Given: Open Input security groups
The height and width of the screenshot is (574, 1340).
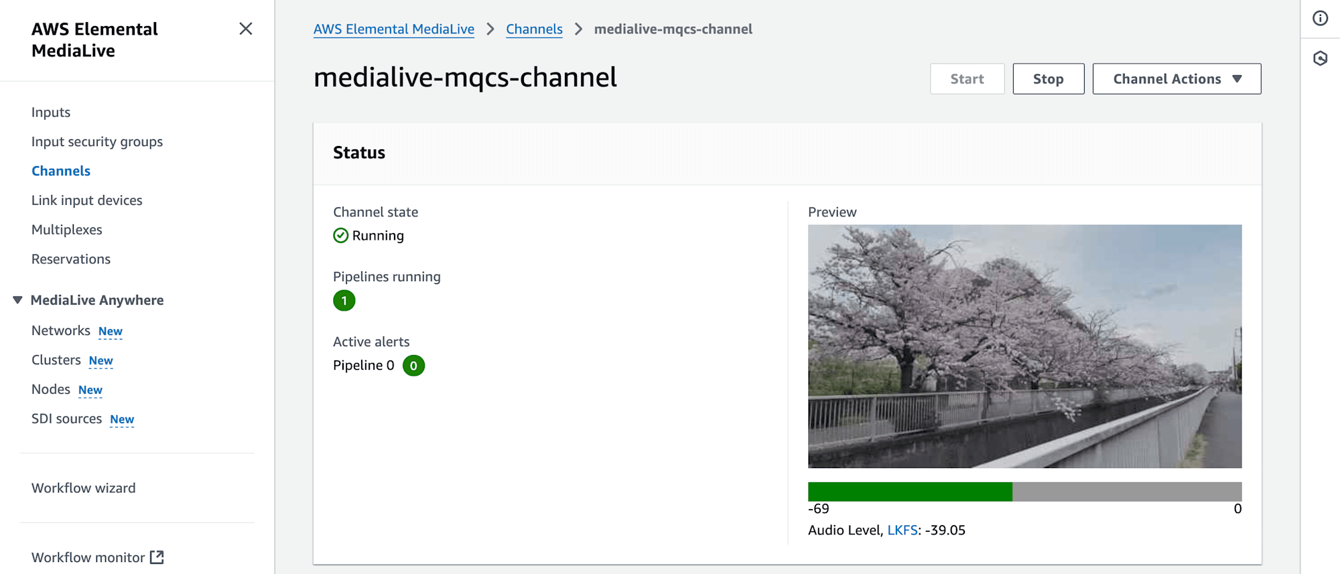Looking at the screenshot, I should coord(97,141).
